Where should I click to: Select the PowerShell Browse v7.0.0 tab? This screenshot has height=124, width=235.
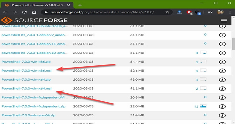[x=37, y=5]
